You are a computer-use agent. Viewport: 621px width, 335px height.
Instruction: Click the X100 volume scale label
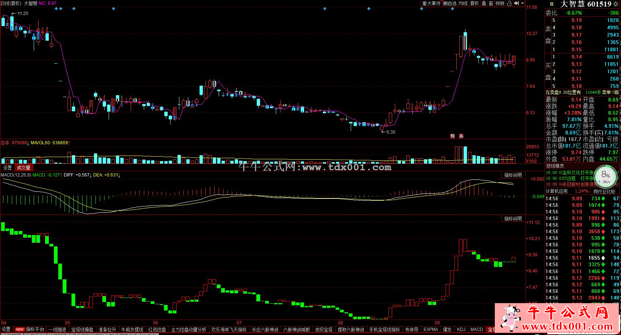coord(531,161)
